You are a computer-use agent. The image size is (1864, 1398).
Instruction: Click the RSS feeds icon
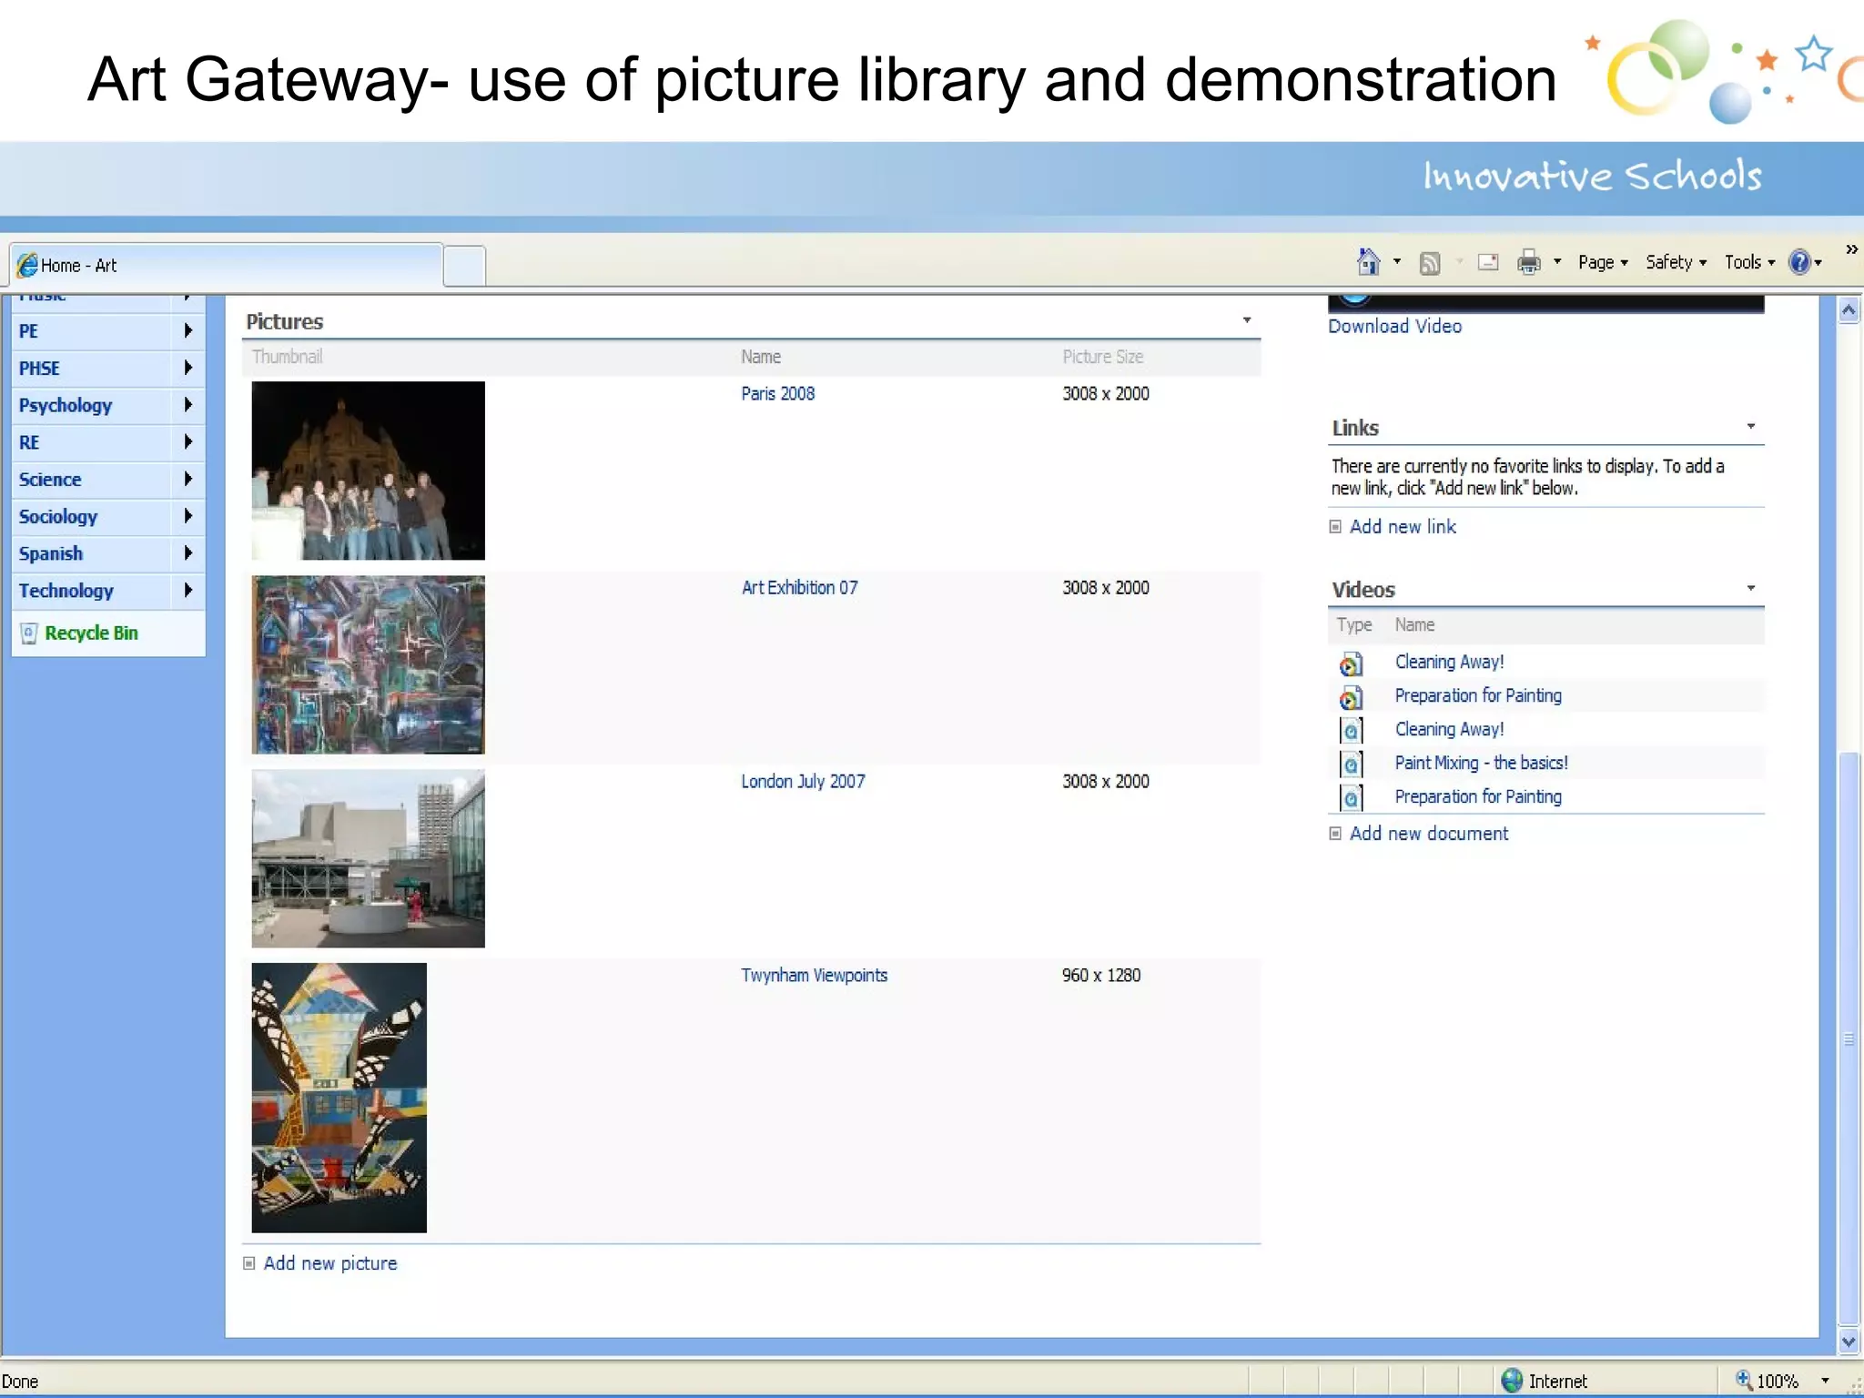(x=1430, y=263)
